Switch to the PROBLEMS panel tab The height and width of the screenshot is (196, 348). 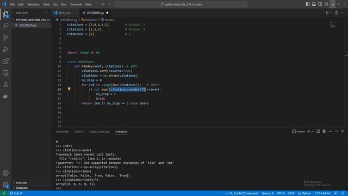pyautogui.click(x=62, y=132)
